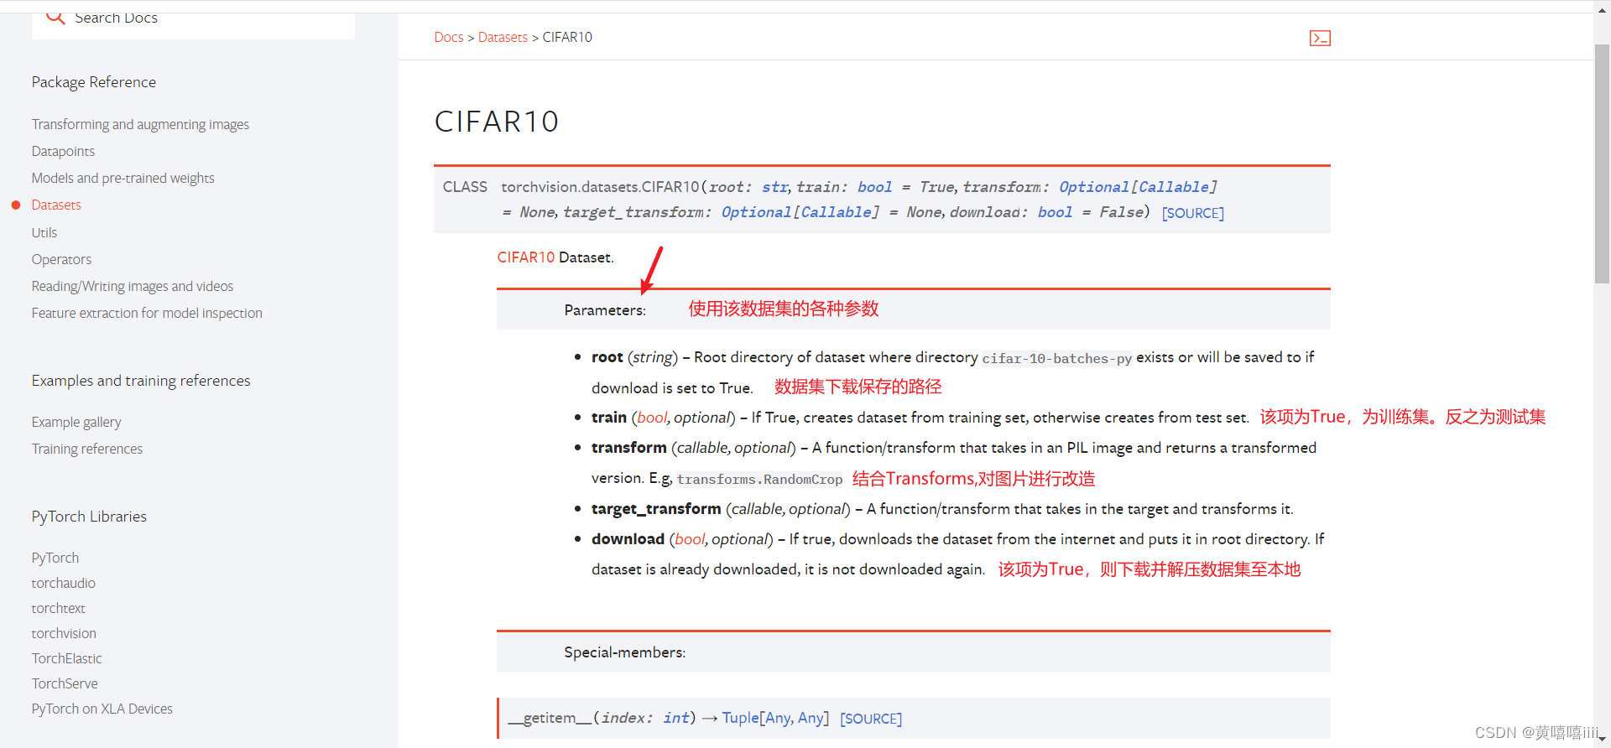Click str type of root parameter
The image size is (1611, 748).
[x=774, y=187]
